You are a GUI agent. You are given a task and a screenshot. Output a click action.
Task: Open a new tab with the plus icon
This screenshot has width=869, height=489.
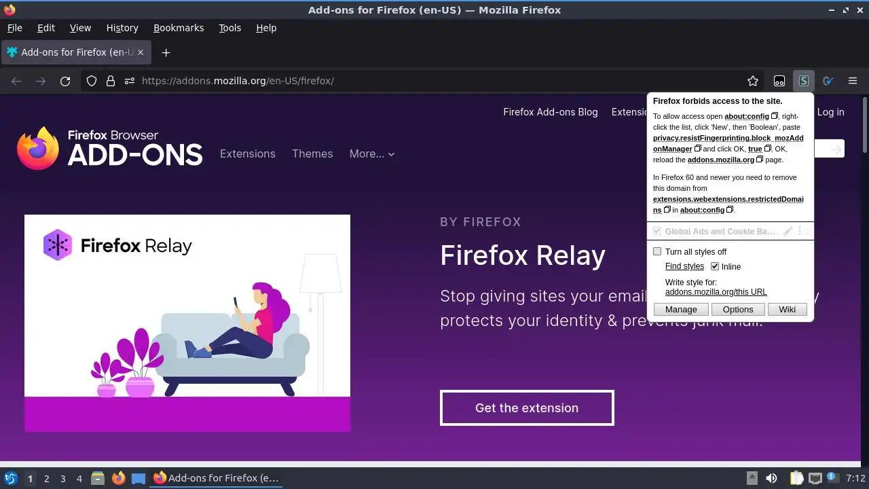pos(166,52)
